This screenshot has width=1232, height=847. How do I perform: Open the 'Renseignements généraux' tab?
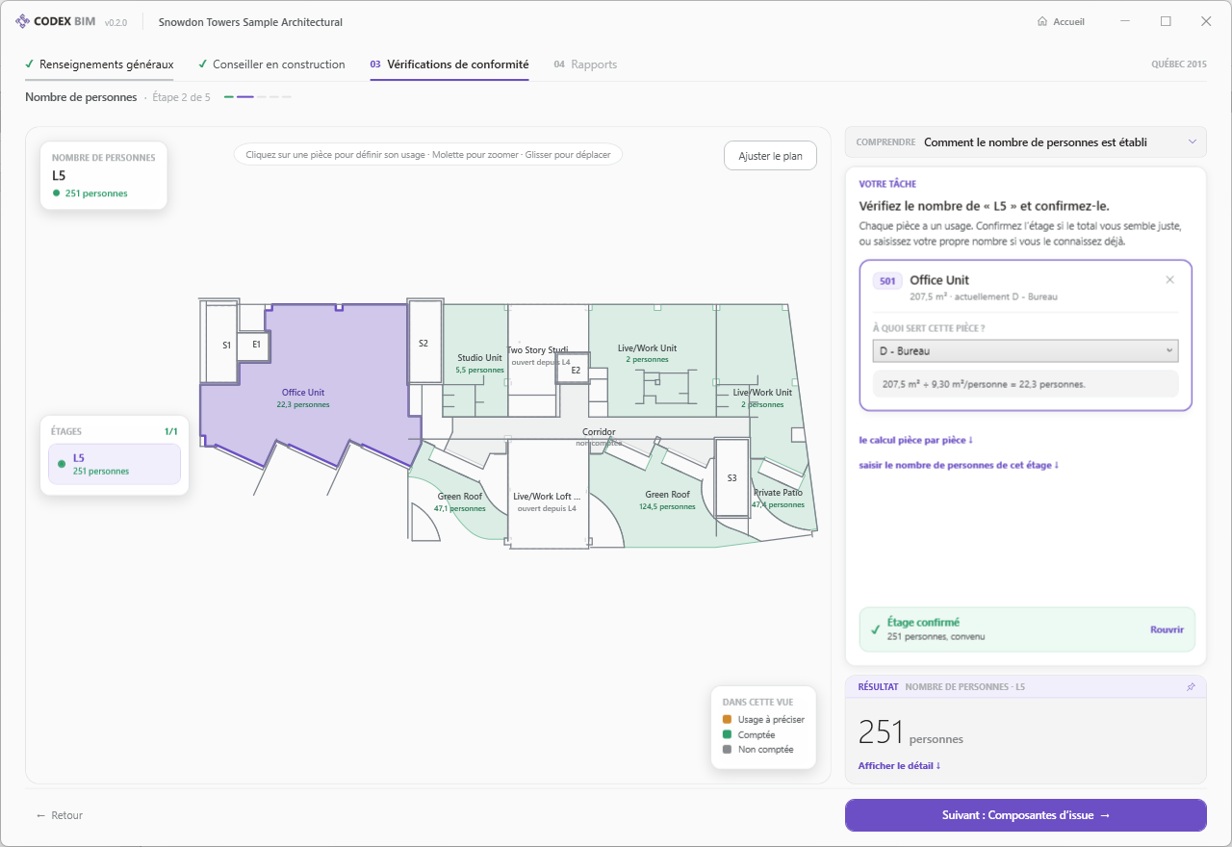coord(99,64)
